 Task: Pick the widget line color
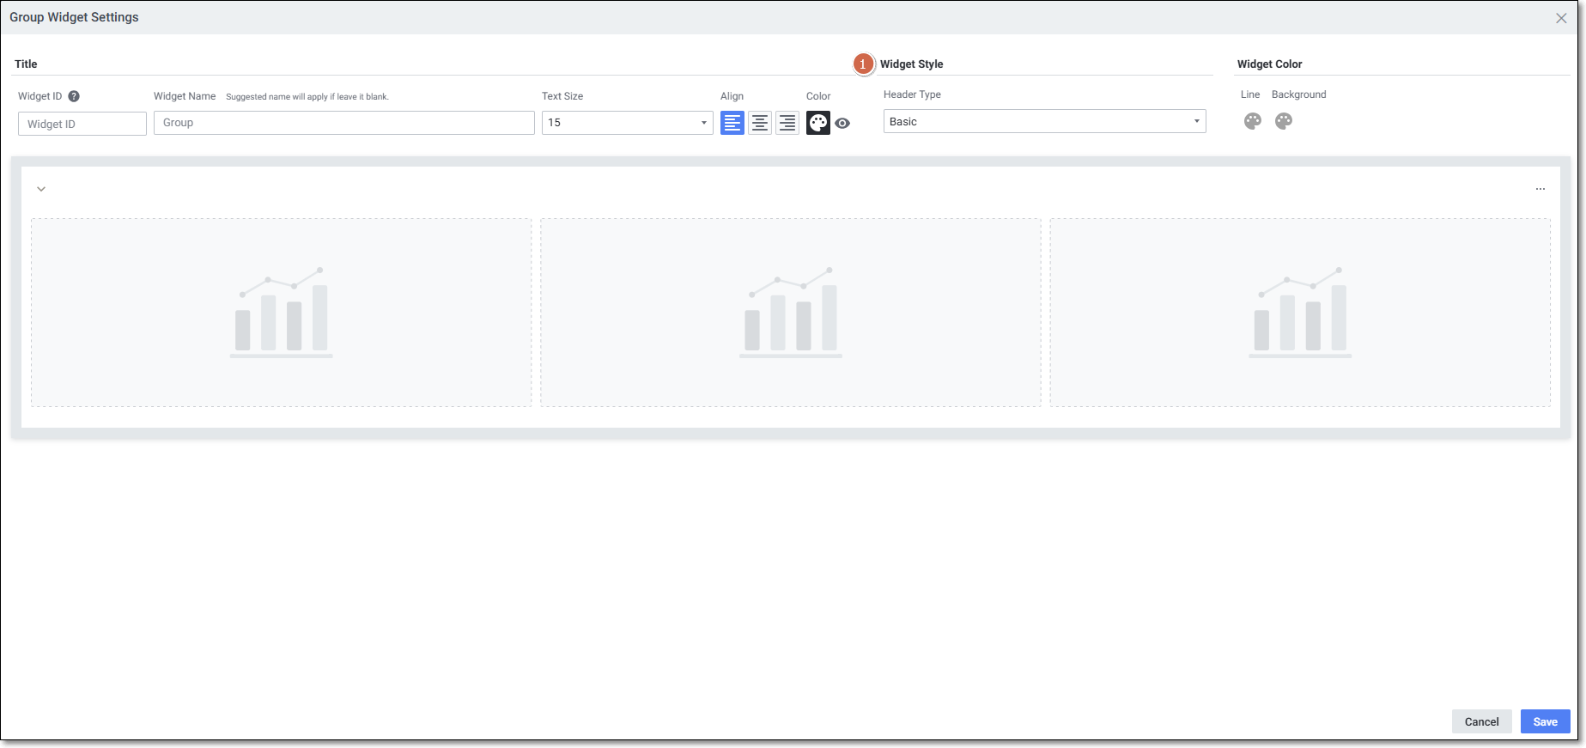pos(1252,121)
